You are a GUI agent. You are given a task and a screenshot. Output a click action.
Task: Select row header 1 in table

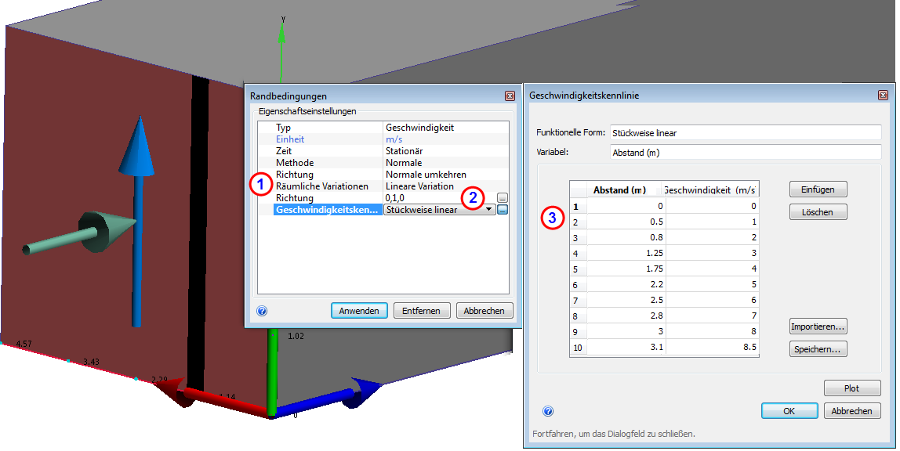coord(578,206)
